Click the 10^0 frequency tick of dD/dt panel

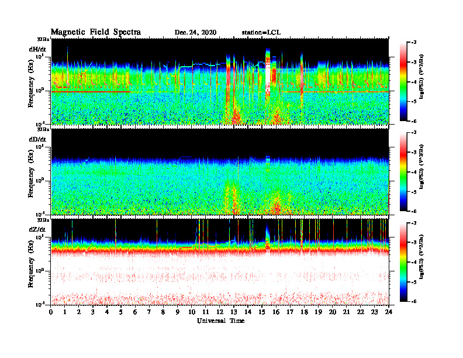coord(40,180)
